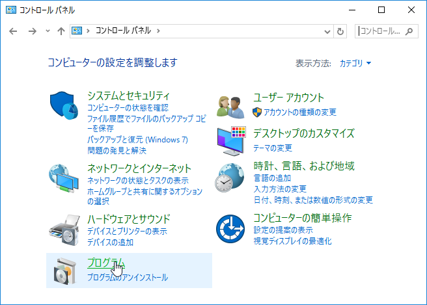Open the Network and Internet globe icon
Screen dimensions: 427x305
tap(64, 178)
